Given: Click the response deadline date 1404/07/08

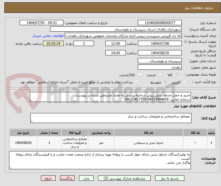Looking at the screenshot, I should pyautogui.click(x=160, y=43).
